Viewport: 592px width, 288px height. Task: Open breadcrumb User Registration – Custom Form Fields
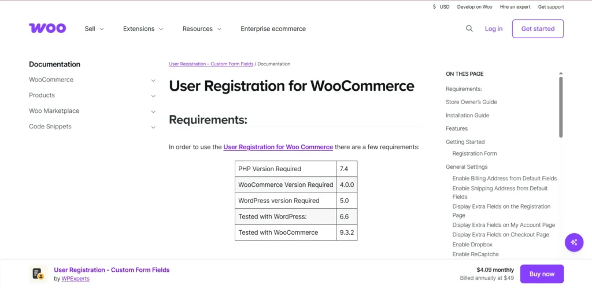tap(211, 64)
